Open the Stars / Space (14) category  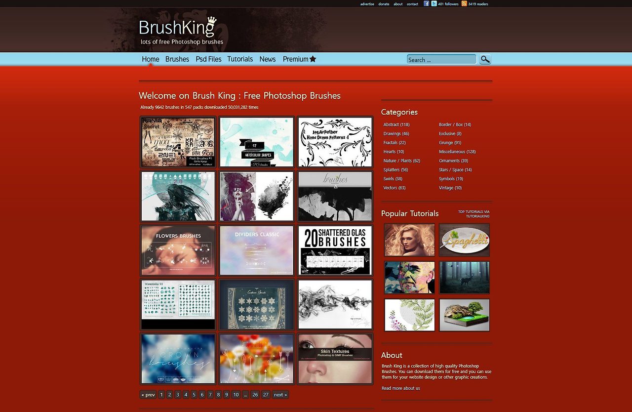pyautogui.click(x=455, y=170)
